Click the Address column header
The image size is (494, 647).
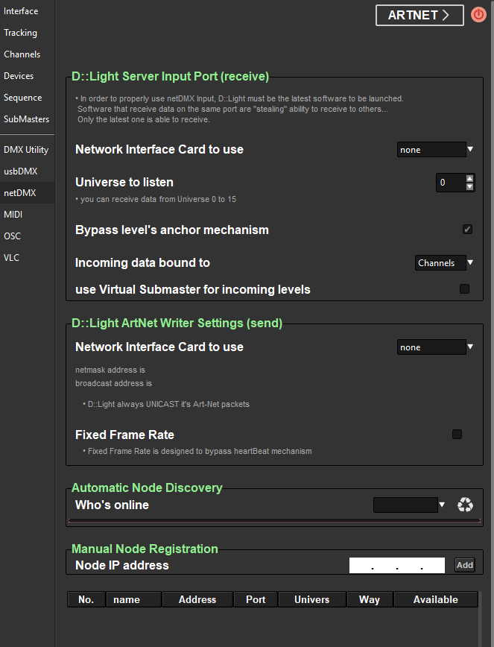[x=197, y=599]
